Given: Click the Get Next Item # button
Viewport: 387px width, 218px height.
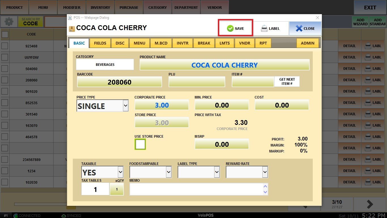Looking at the screenshot, I should coord(287,81).
